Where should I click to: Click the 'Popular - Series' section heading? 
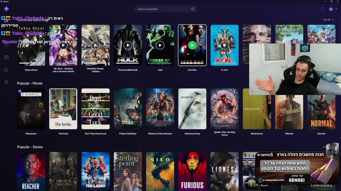pos(30,147)
